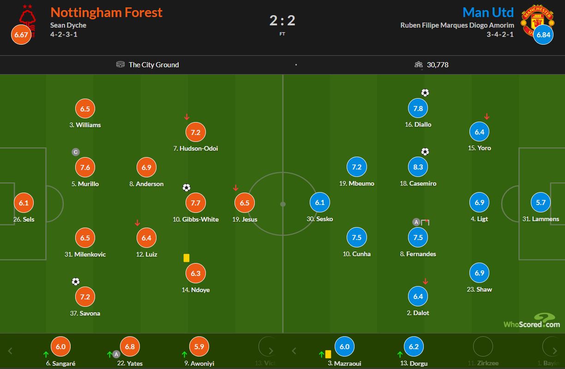Select goalkeeper Lammens' 5.7 rating
This screenshot has width=565, height=369.
(541, 202)
